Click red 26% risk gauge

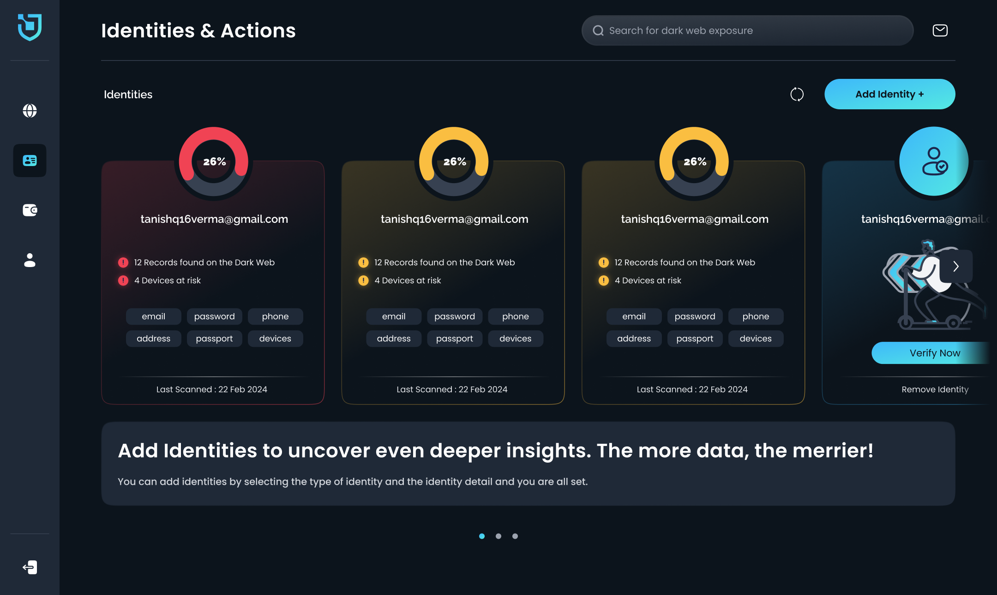click(x=214, y=161)
